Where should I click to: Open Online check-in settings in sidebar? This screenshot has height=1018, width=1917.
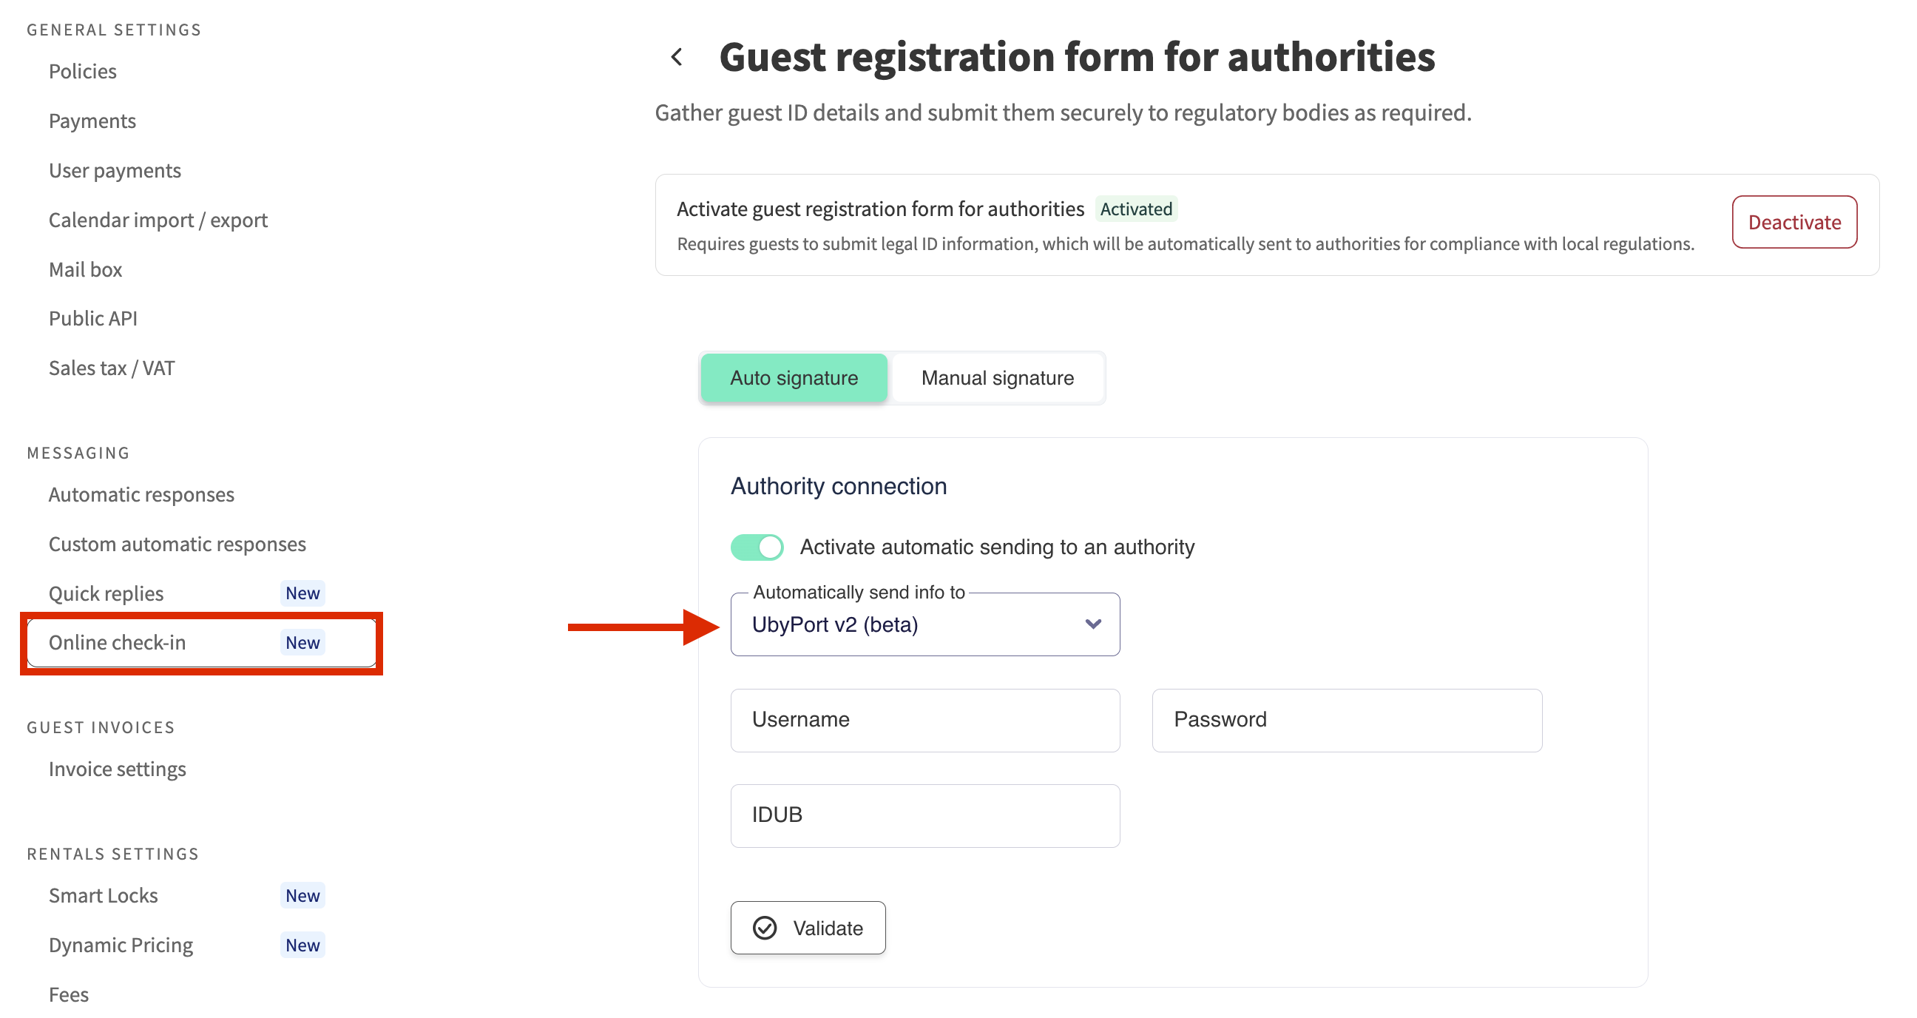point(117,643)
